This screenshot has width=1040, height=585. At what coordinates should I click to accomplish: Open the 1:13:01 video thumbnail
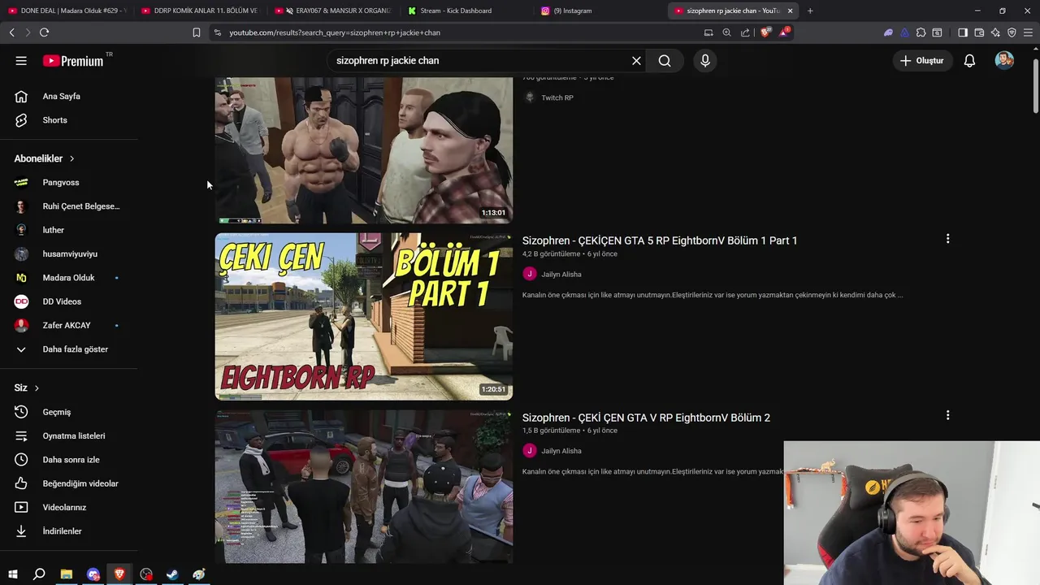pos(364,150)
